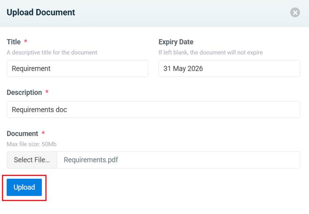The width and height of the screenshot is (309, 214).
Task: Click the Upload Document heading text
Action: pyautogui.click(x=41, y=12)
